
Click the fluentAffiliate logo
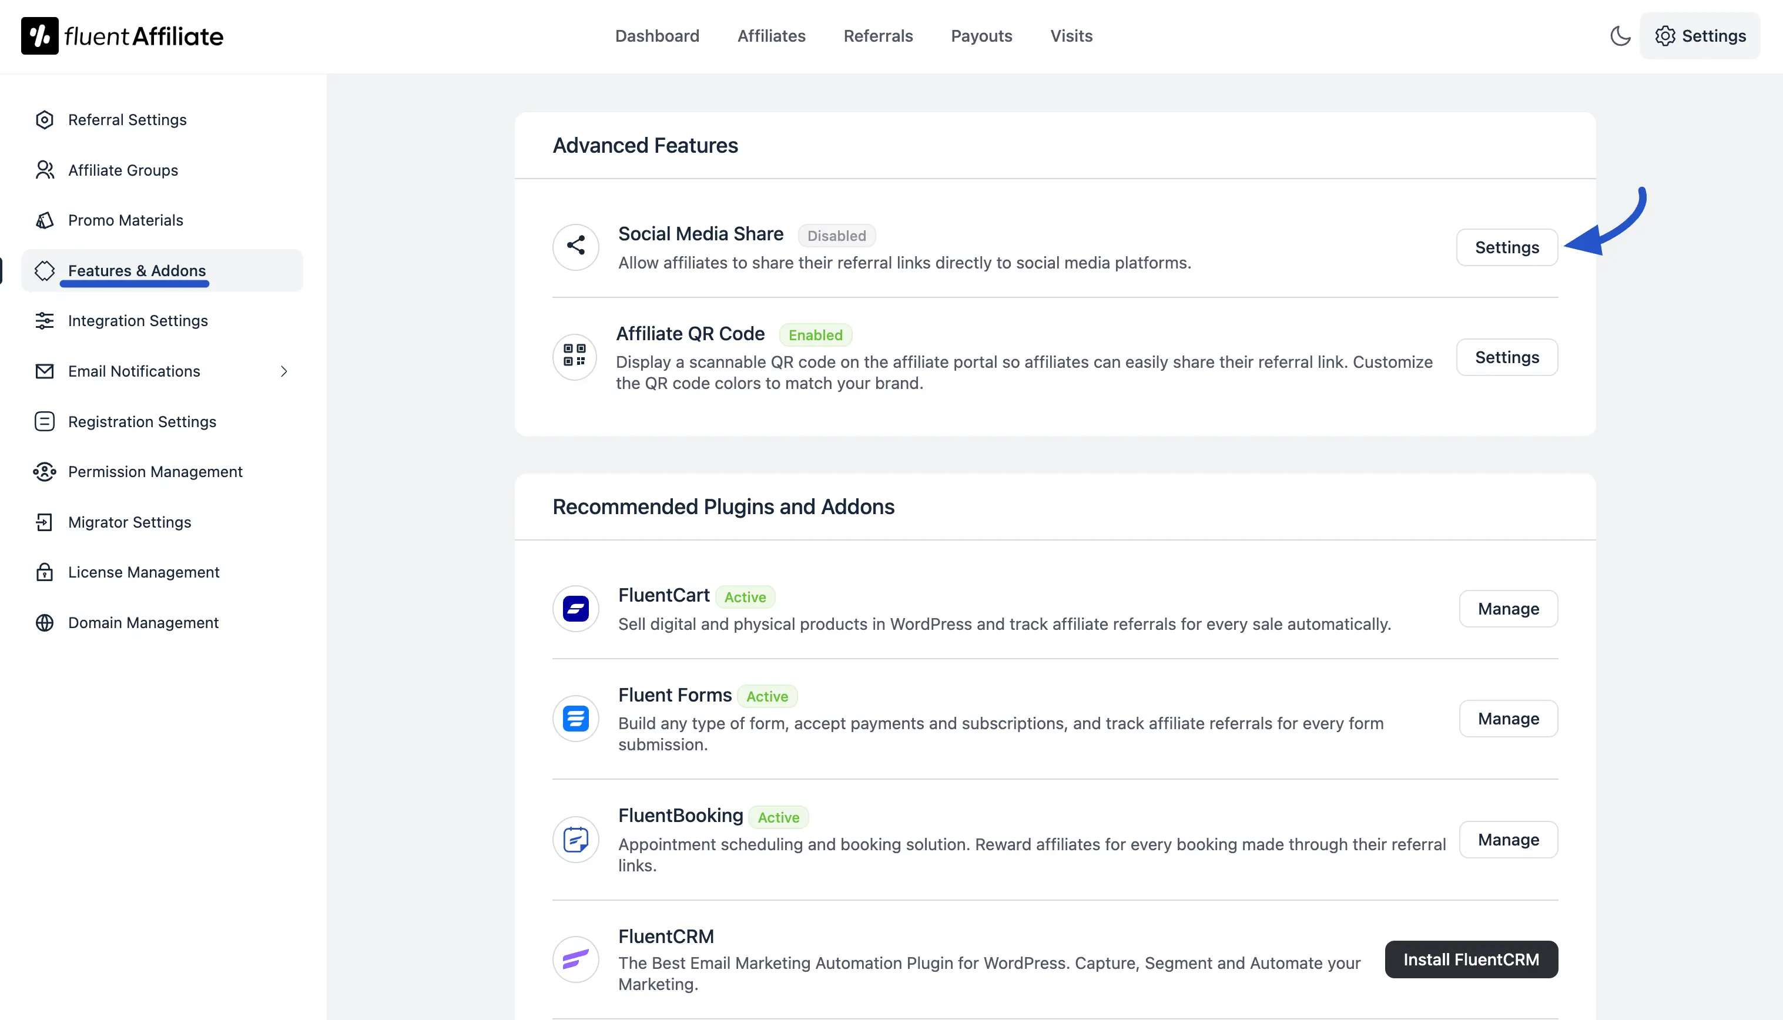pyautogui.click(x=122, y=36)
